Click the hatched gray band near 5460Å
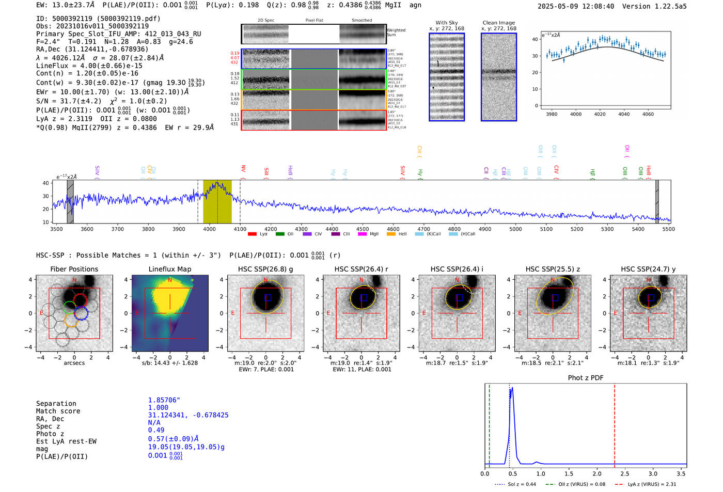Viewport: 723px width, 492px height. click(657, 201)
